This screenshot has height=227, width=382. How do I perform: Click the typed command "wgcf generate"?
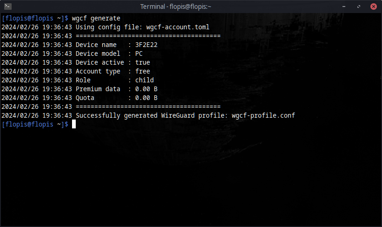[96, 18]
